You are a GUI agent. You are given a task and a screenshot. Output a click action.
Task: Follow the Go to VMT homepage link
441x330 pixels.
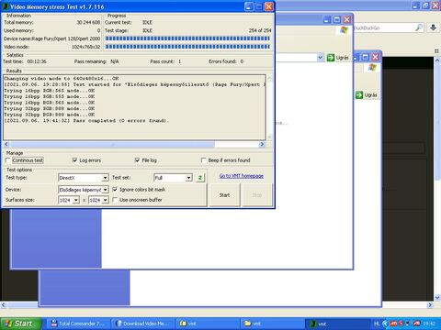pos(242,176)
